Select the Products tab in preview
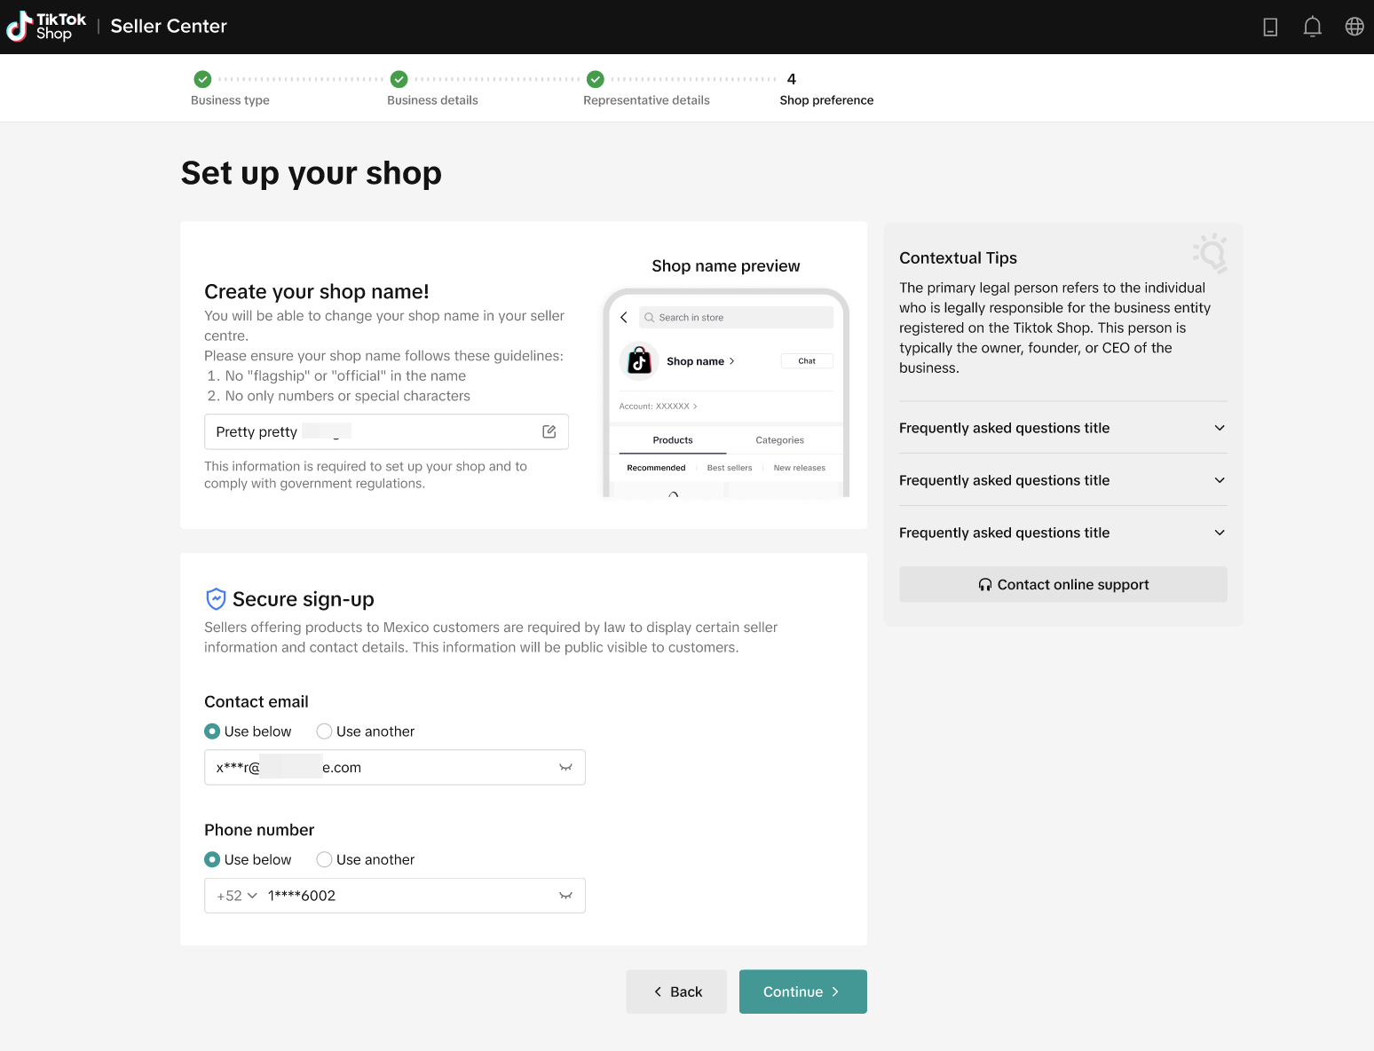This screenshot has height=1051, width=1374. (672, 439)
